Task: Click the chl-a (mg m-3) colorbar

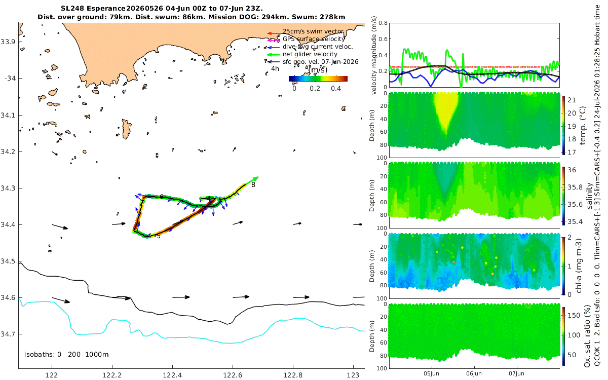Action: [564, 265]
